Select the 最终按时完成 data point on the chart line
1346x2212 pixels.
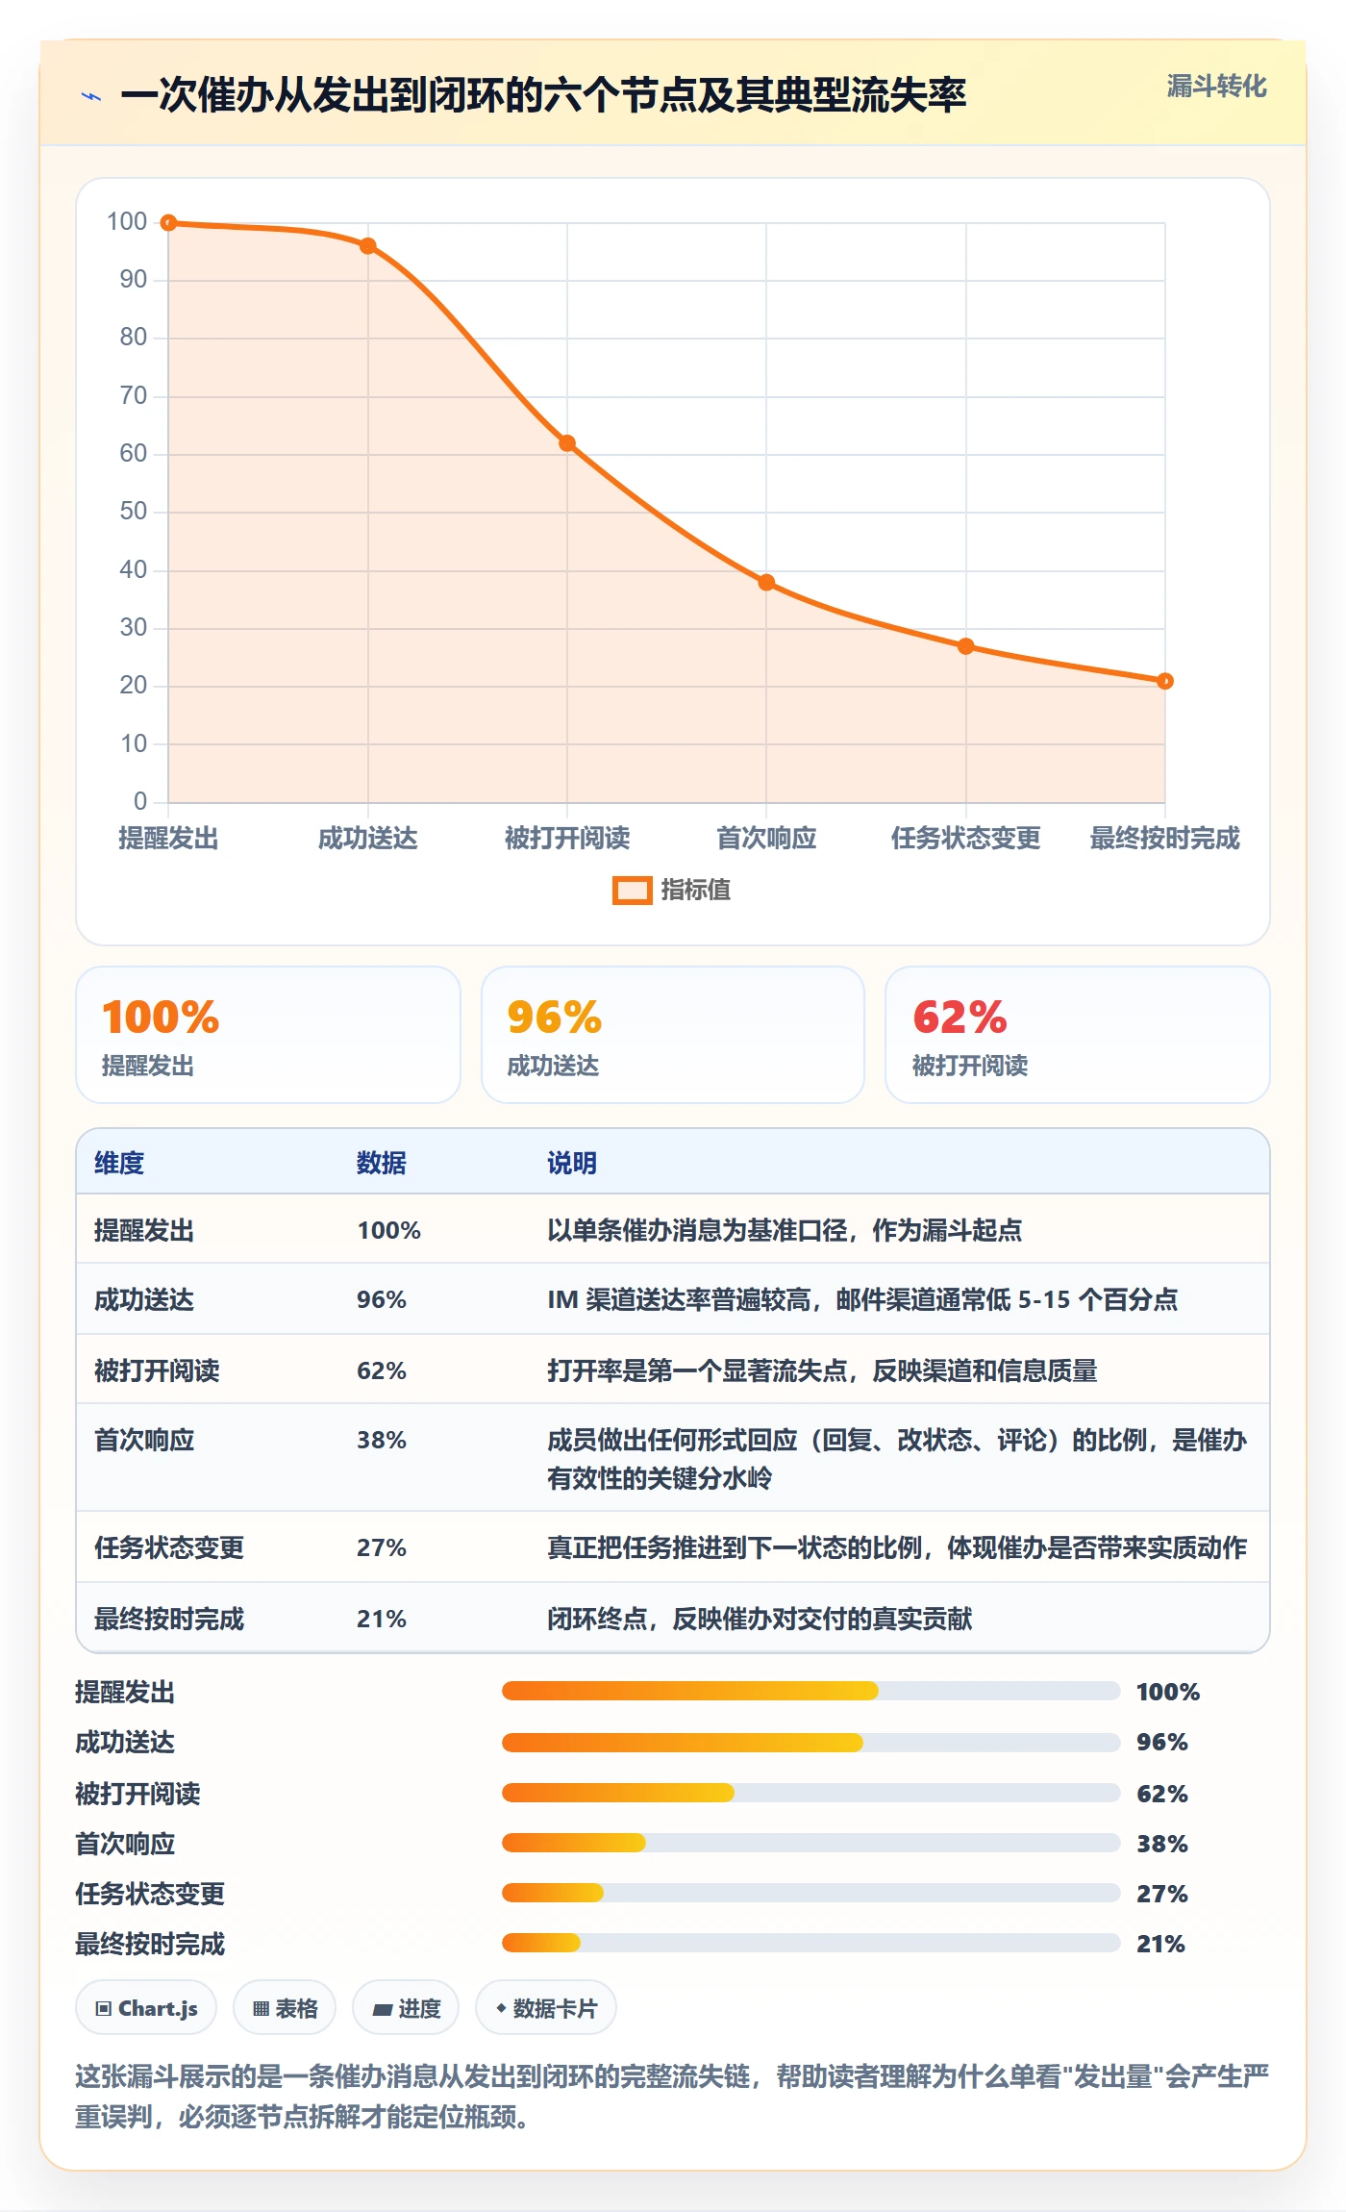[1165, 681]
